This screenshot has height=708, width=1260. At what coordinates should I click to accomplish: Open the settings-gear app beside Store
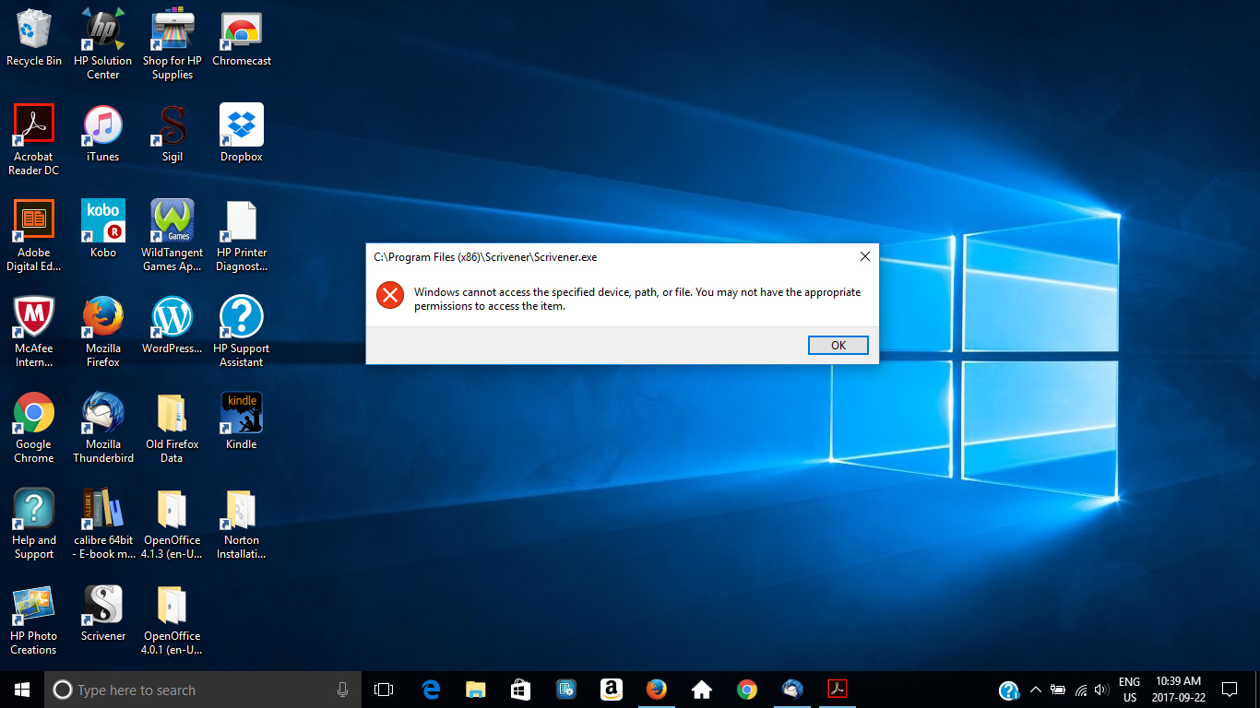566,690
